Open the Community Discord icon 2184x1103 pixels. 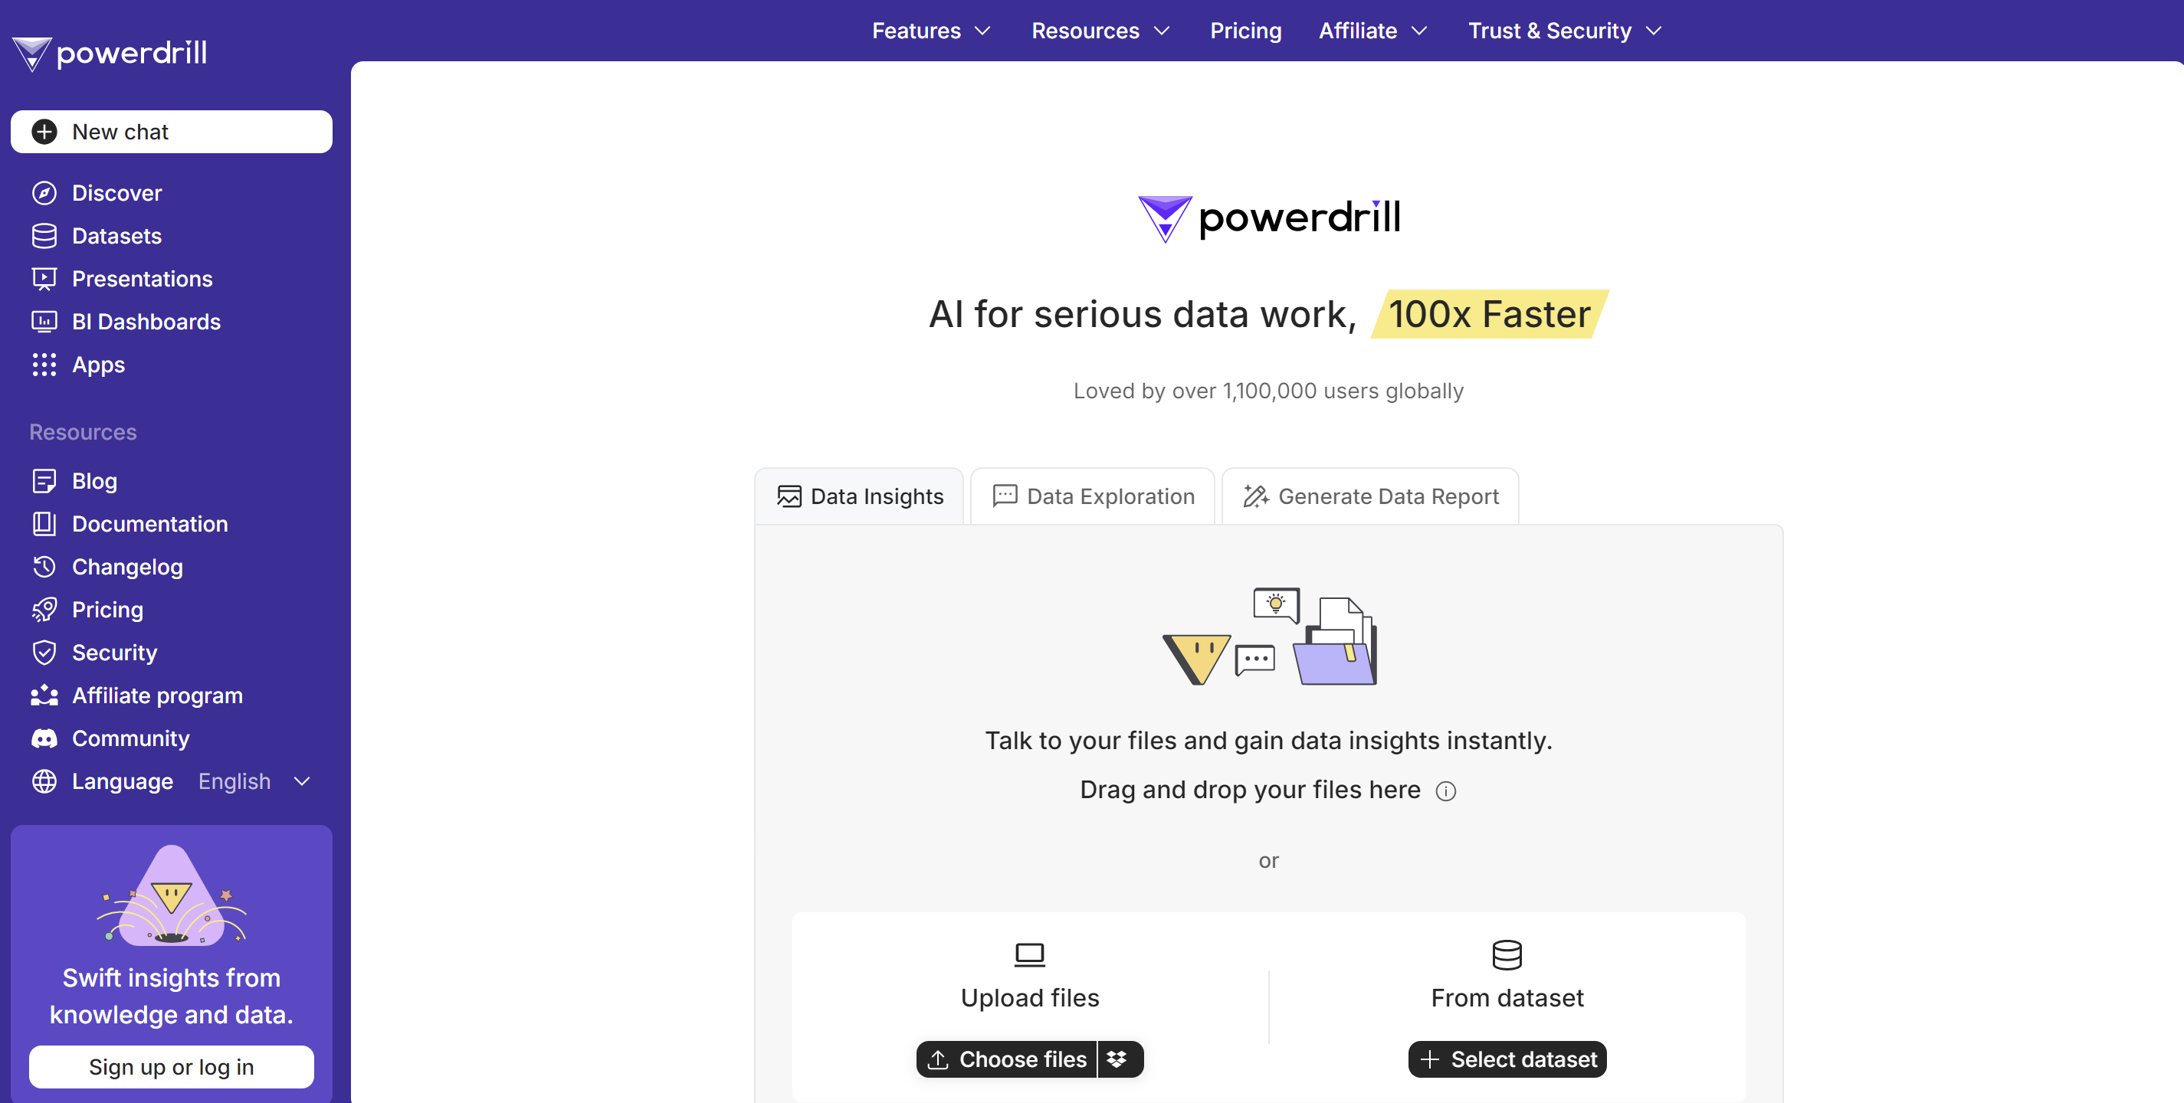point(44,738)
